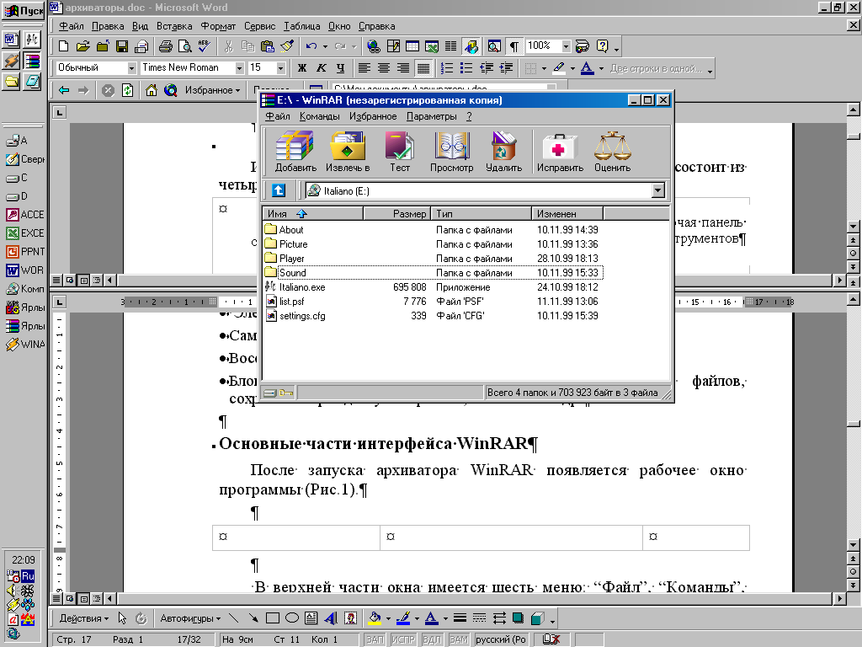Open the zoom dropdown showing 100%

566,46
